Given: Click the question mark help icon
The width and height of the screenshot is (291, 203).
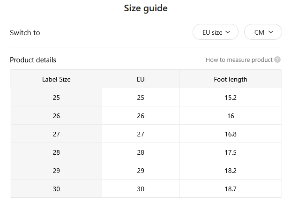Looking at the screenshot, I should click(x=277, y=60).
